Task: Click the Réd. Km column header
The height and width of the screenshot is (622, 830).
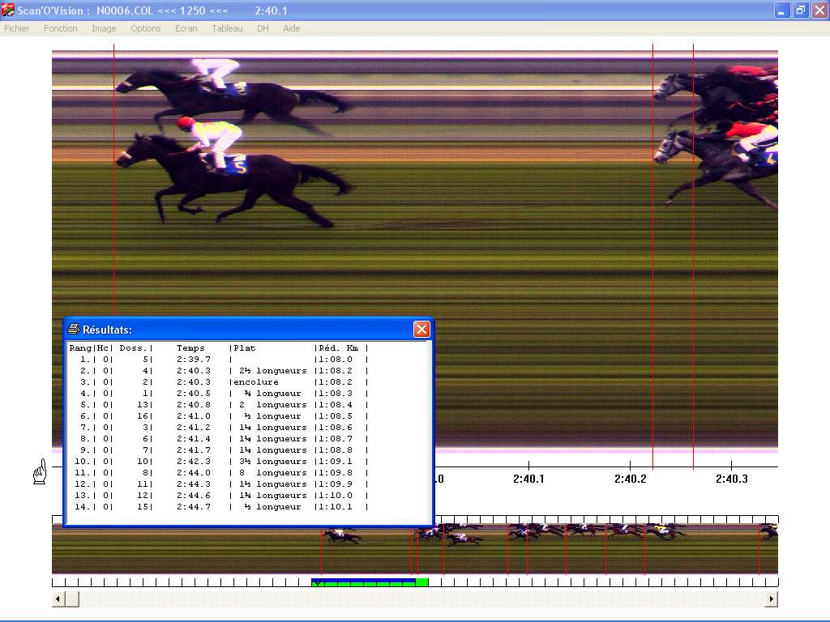Action: click(x=339, y=348)
